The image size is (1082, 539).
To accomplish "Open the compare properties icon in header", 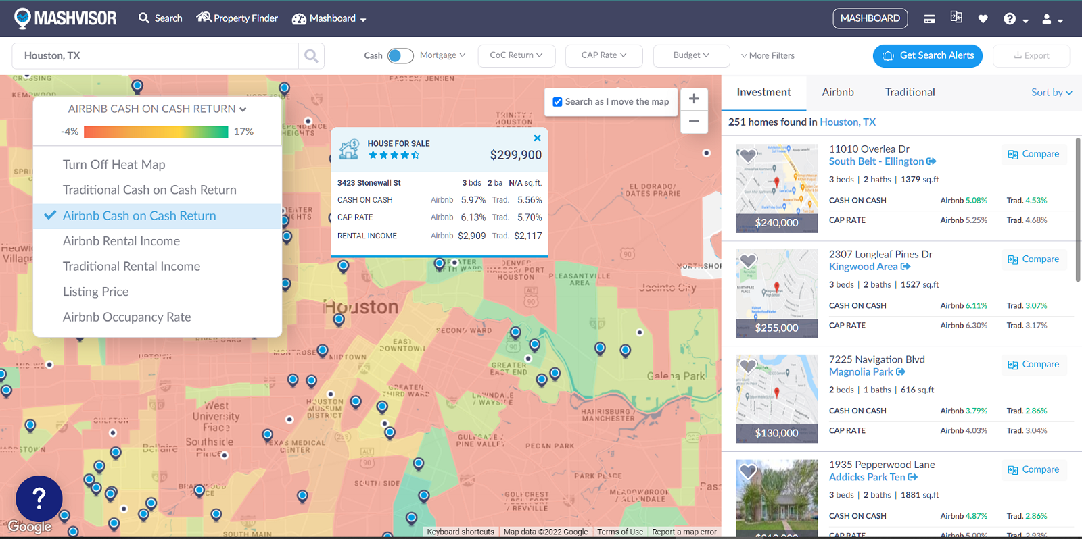I will click(x=956, y=18).
